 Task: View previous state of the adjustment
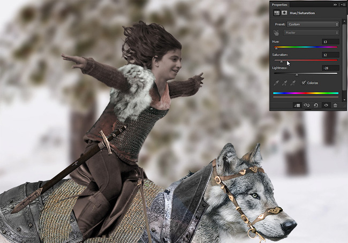coord(306,105)
